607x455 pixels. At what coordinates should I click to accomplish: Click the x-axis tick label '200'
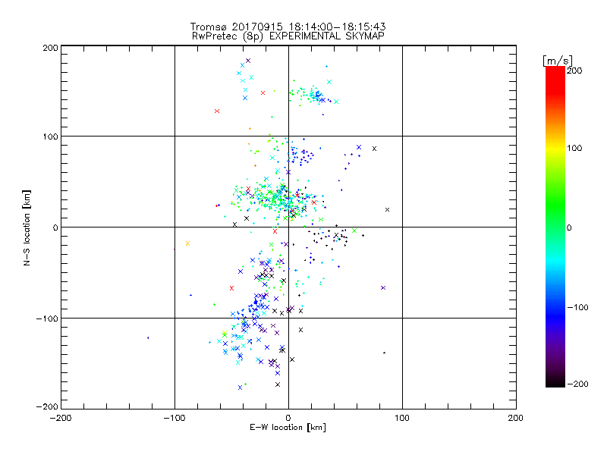click(x=516, y=418)
